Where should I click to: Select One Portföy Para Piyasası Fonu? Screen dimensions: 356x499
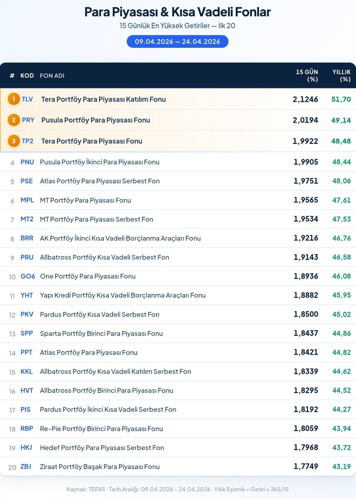tap(88, 277)
